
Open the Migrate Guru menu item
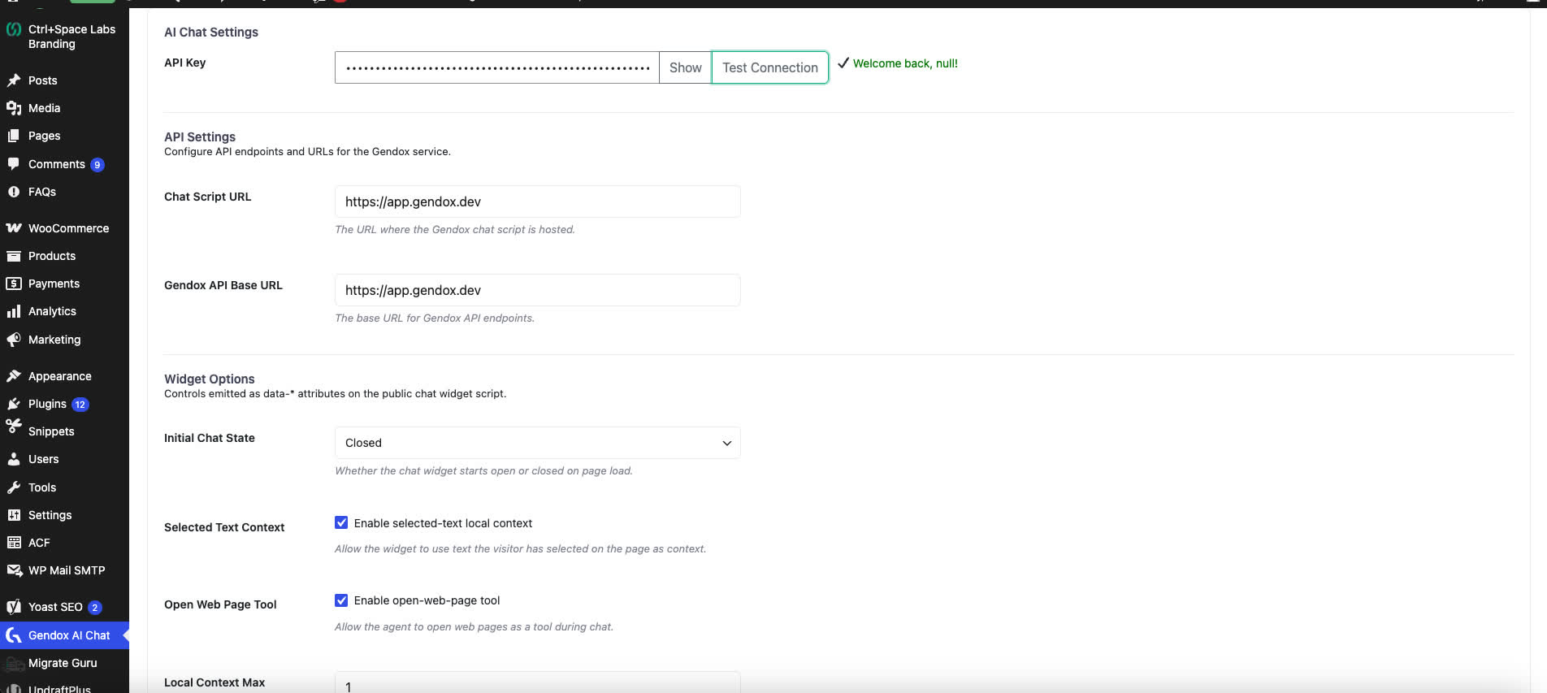[x=64, y=663]
